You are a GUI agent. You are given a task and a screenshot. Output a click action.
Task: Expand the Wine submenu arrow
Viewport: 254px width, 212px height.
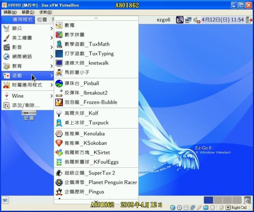pyautogui.click(x=51, y=96)
